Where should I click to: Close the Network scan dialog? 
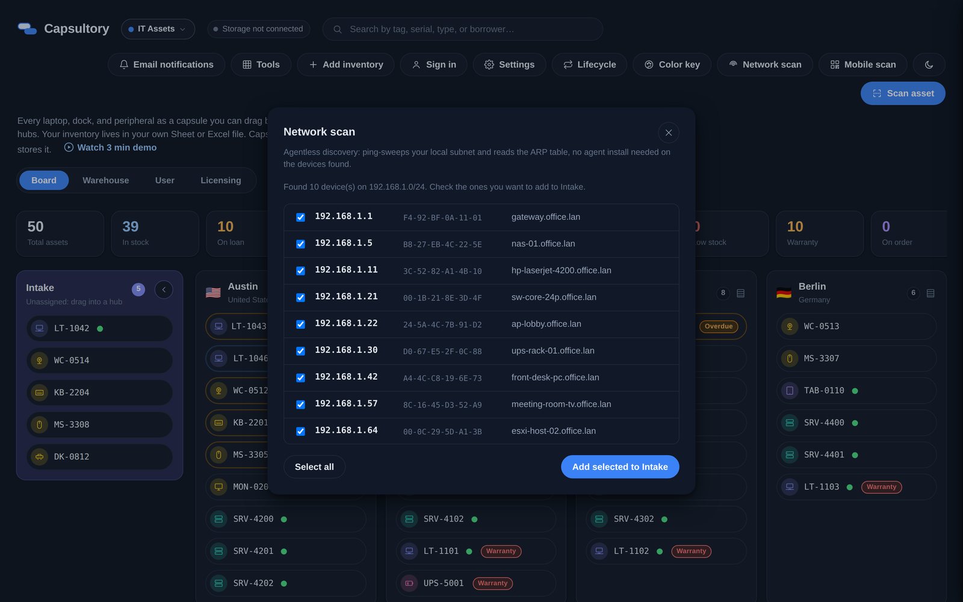coord(668,132)
